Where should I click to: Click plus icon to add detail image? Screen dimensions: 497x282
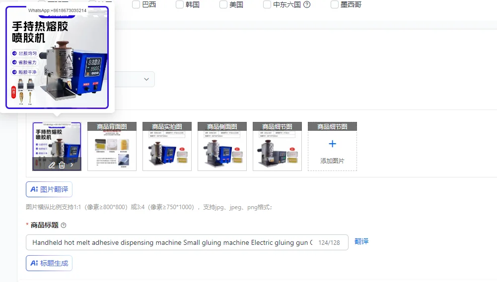[x=332, y=144]
